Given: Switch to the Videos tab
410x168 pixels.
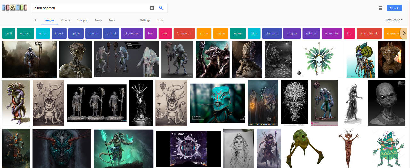Looking at the screenshot, I should tap(65, 20).
